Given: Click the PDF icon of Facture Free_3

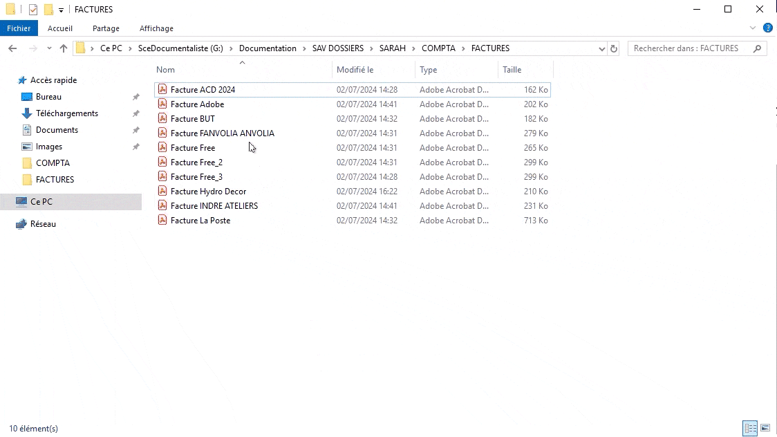Looking at the screenshot, I should (162, 176).
